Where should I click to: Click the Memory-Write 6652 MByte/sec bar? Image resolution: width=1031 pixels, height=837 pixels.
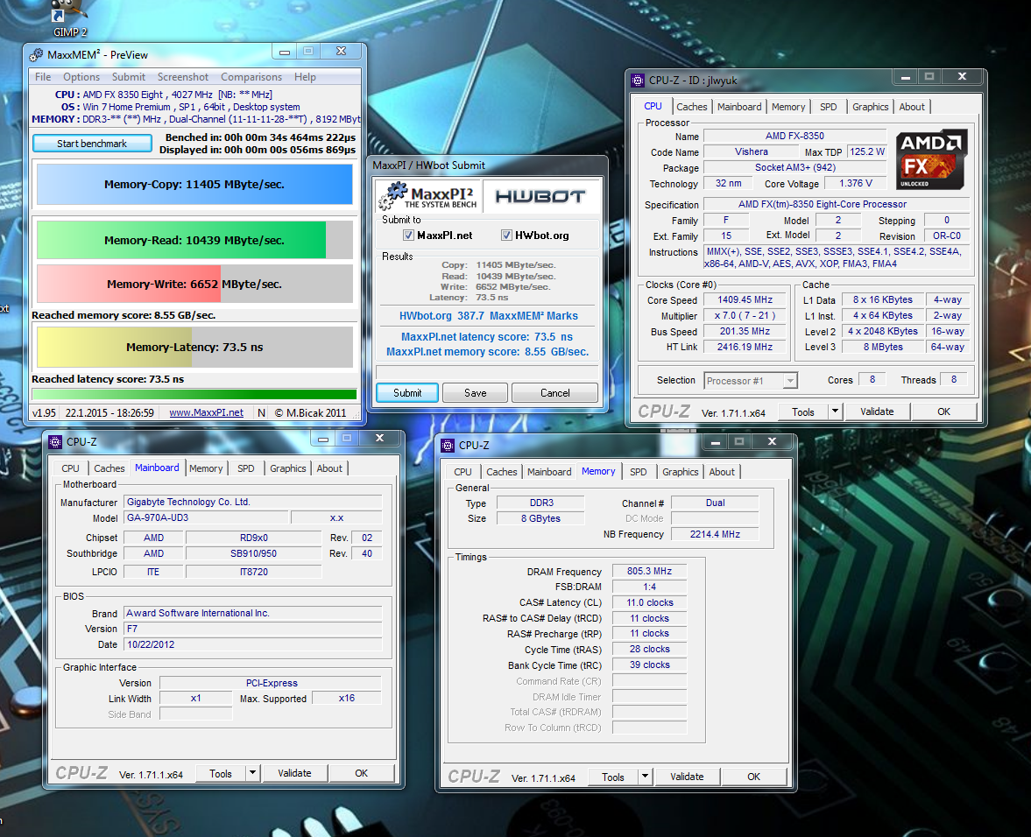(x=194, y=284)
